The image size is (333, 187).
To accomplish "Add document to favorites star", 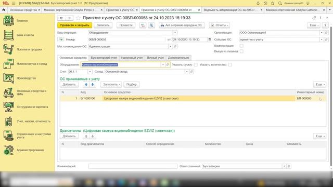I will [x=78, y=18].
